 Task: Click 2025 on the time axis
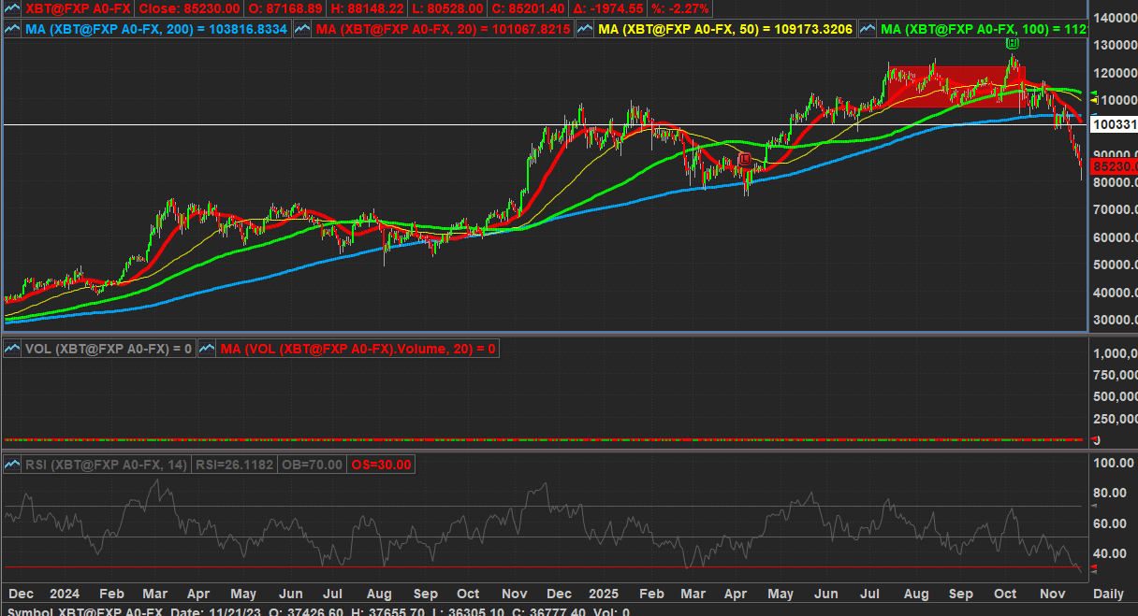[604, 594]
